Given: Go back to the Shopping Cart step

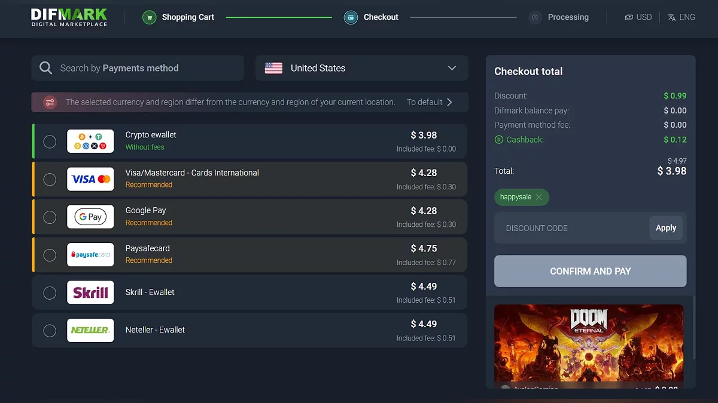Looking at the screenshot, I should (x=187, y=17).
